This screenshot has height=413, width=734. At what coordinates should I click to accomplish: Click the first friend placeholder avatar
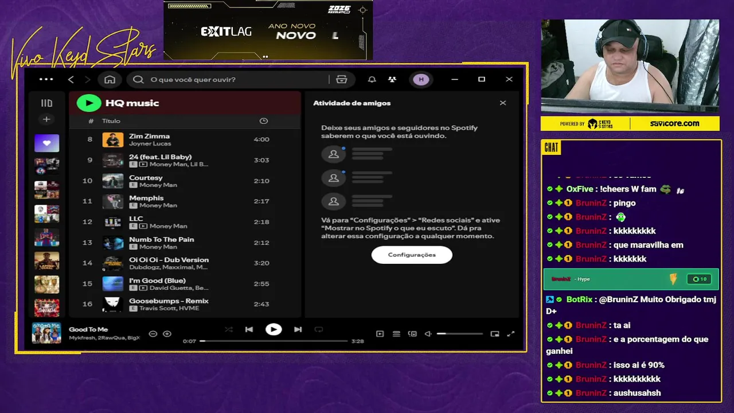(x=334, y=154)
